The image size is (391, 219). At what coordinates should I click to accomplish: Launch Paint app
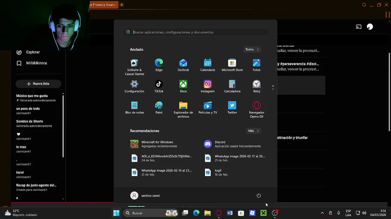[x=159, y=108]
